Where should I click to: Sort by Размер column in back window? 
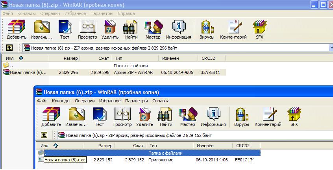64,58
